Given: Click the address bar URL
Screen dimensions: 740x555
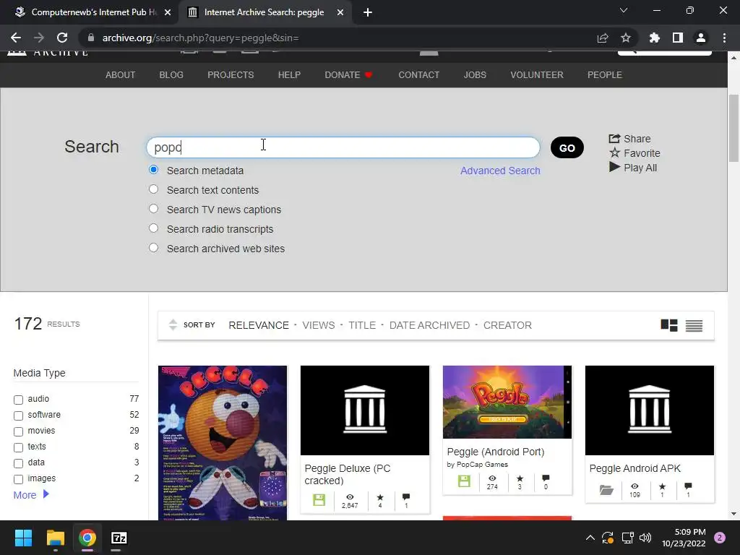Looking at the screenshot, I should coord(201,38).
